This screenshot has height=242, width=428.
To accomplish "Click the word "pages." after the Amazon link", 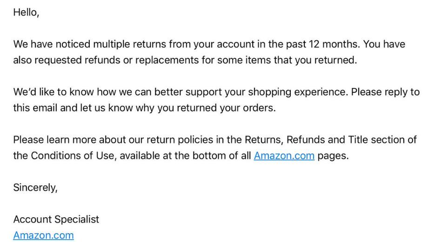I will click(333, 156).
